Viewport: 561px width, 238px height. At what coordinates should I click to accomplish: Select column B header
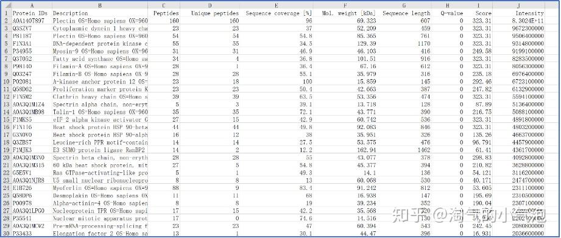click(100, 5)
